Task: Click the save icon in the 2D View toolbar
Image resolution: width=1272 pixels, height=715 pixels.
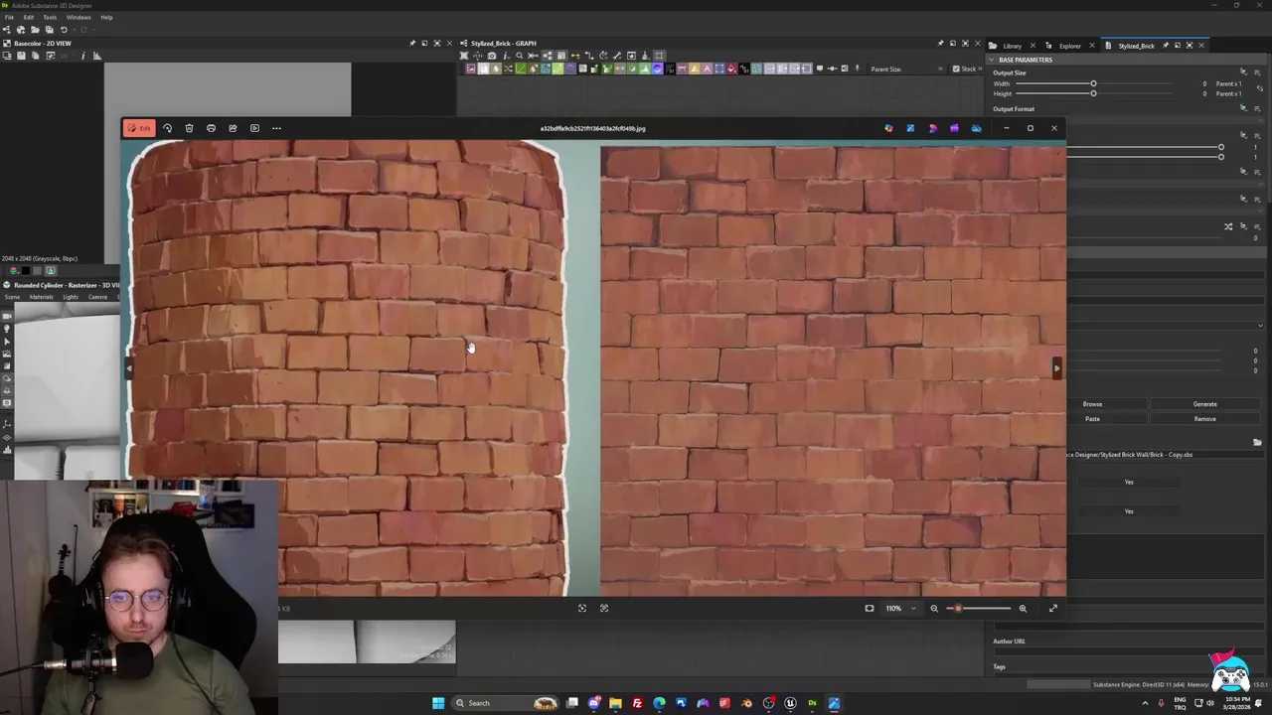Action: click(x=20, y=56)
